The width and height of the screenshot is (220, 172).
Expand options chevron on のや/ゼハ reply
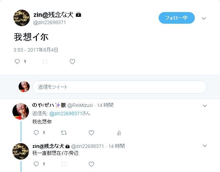pos(205,106)
